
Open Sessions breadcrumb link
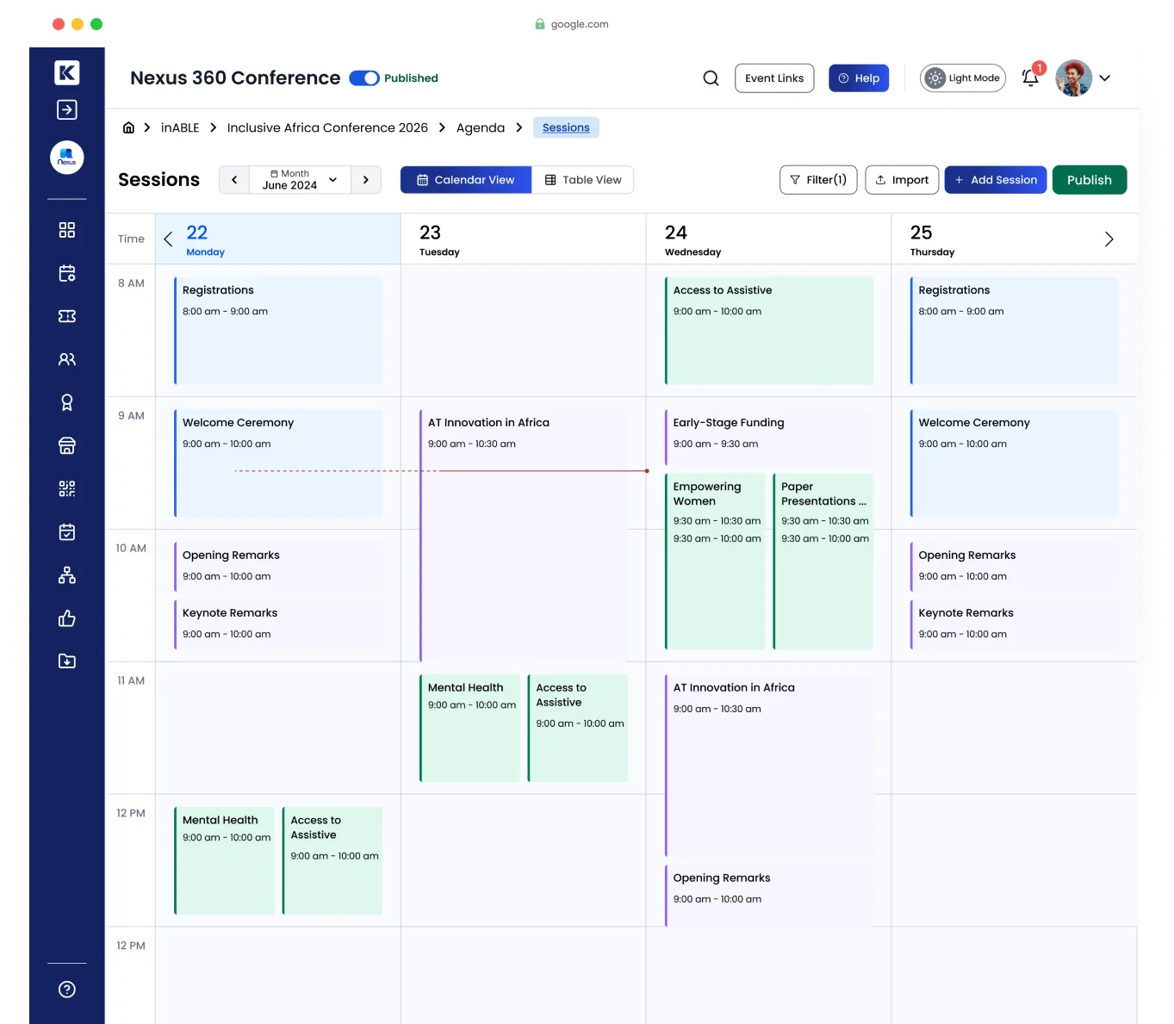(x=566, y=127)
